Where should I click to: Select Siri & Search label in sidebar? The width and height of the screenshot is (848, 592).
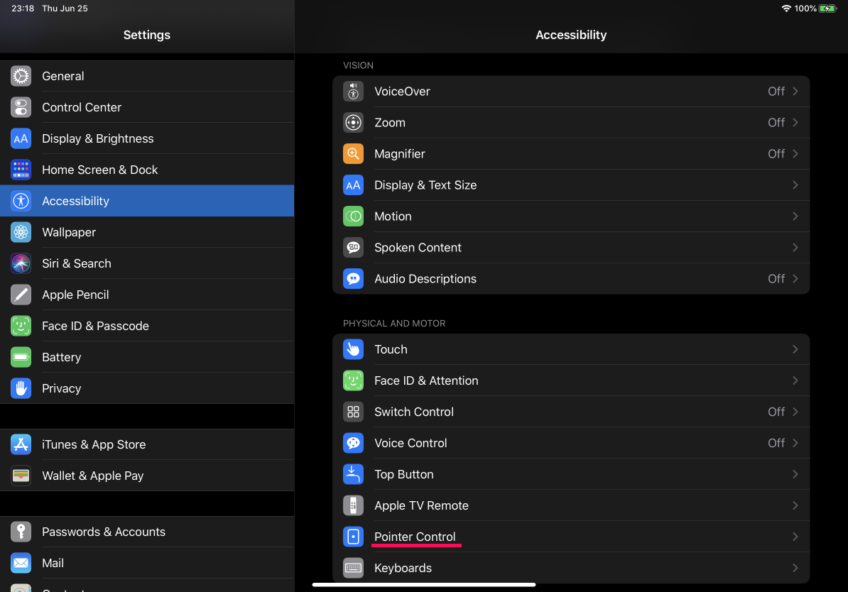[77, 264]
